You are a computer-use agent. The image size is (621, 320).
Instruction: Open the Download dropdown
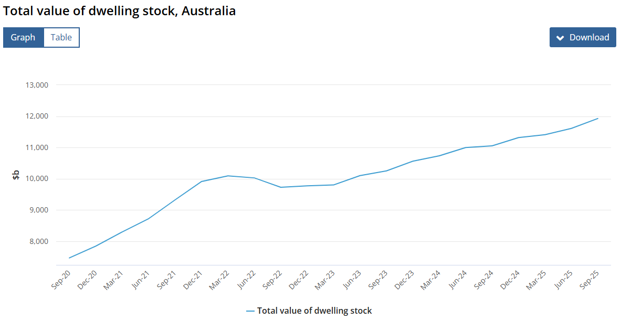click(x=583, y=37)
